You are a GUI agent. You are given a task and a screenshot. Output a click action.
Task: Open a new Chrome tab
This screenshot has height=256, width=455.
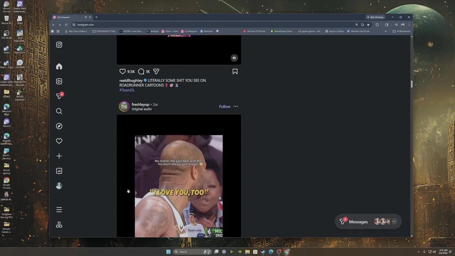coord(96,17)
